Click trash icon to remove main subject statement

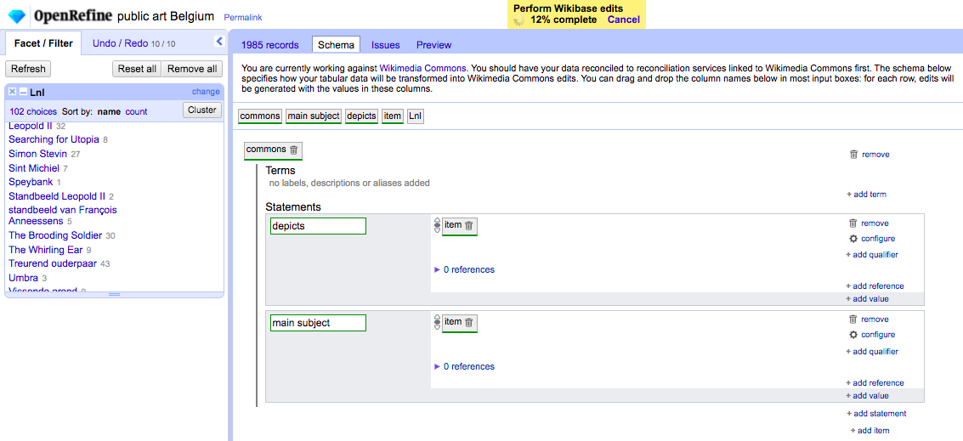pyautogui.click(x=853, y=319)
